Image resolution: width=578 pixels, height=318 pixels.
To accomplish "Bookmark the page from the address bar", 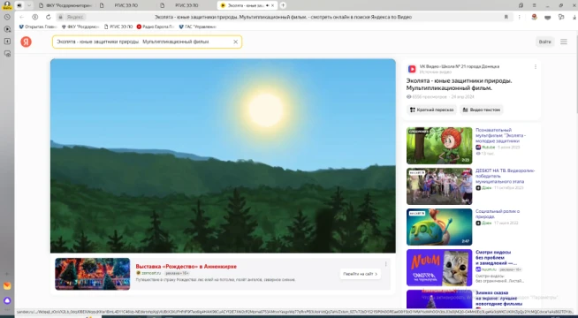I will (506, 17).
